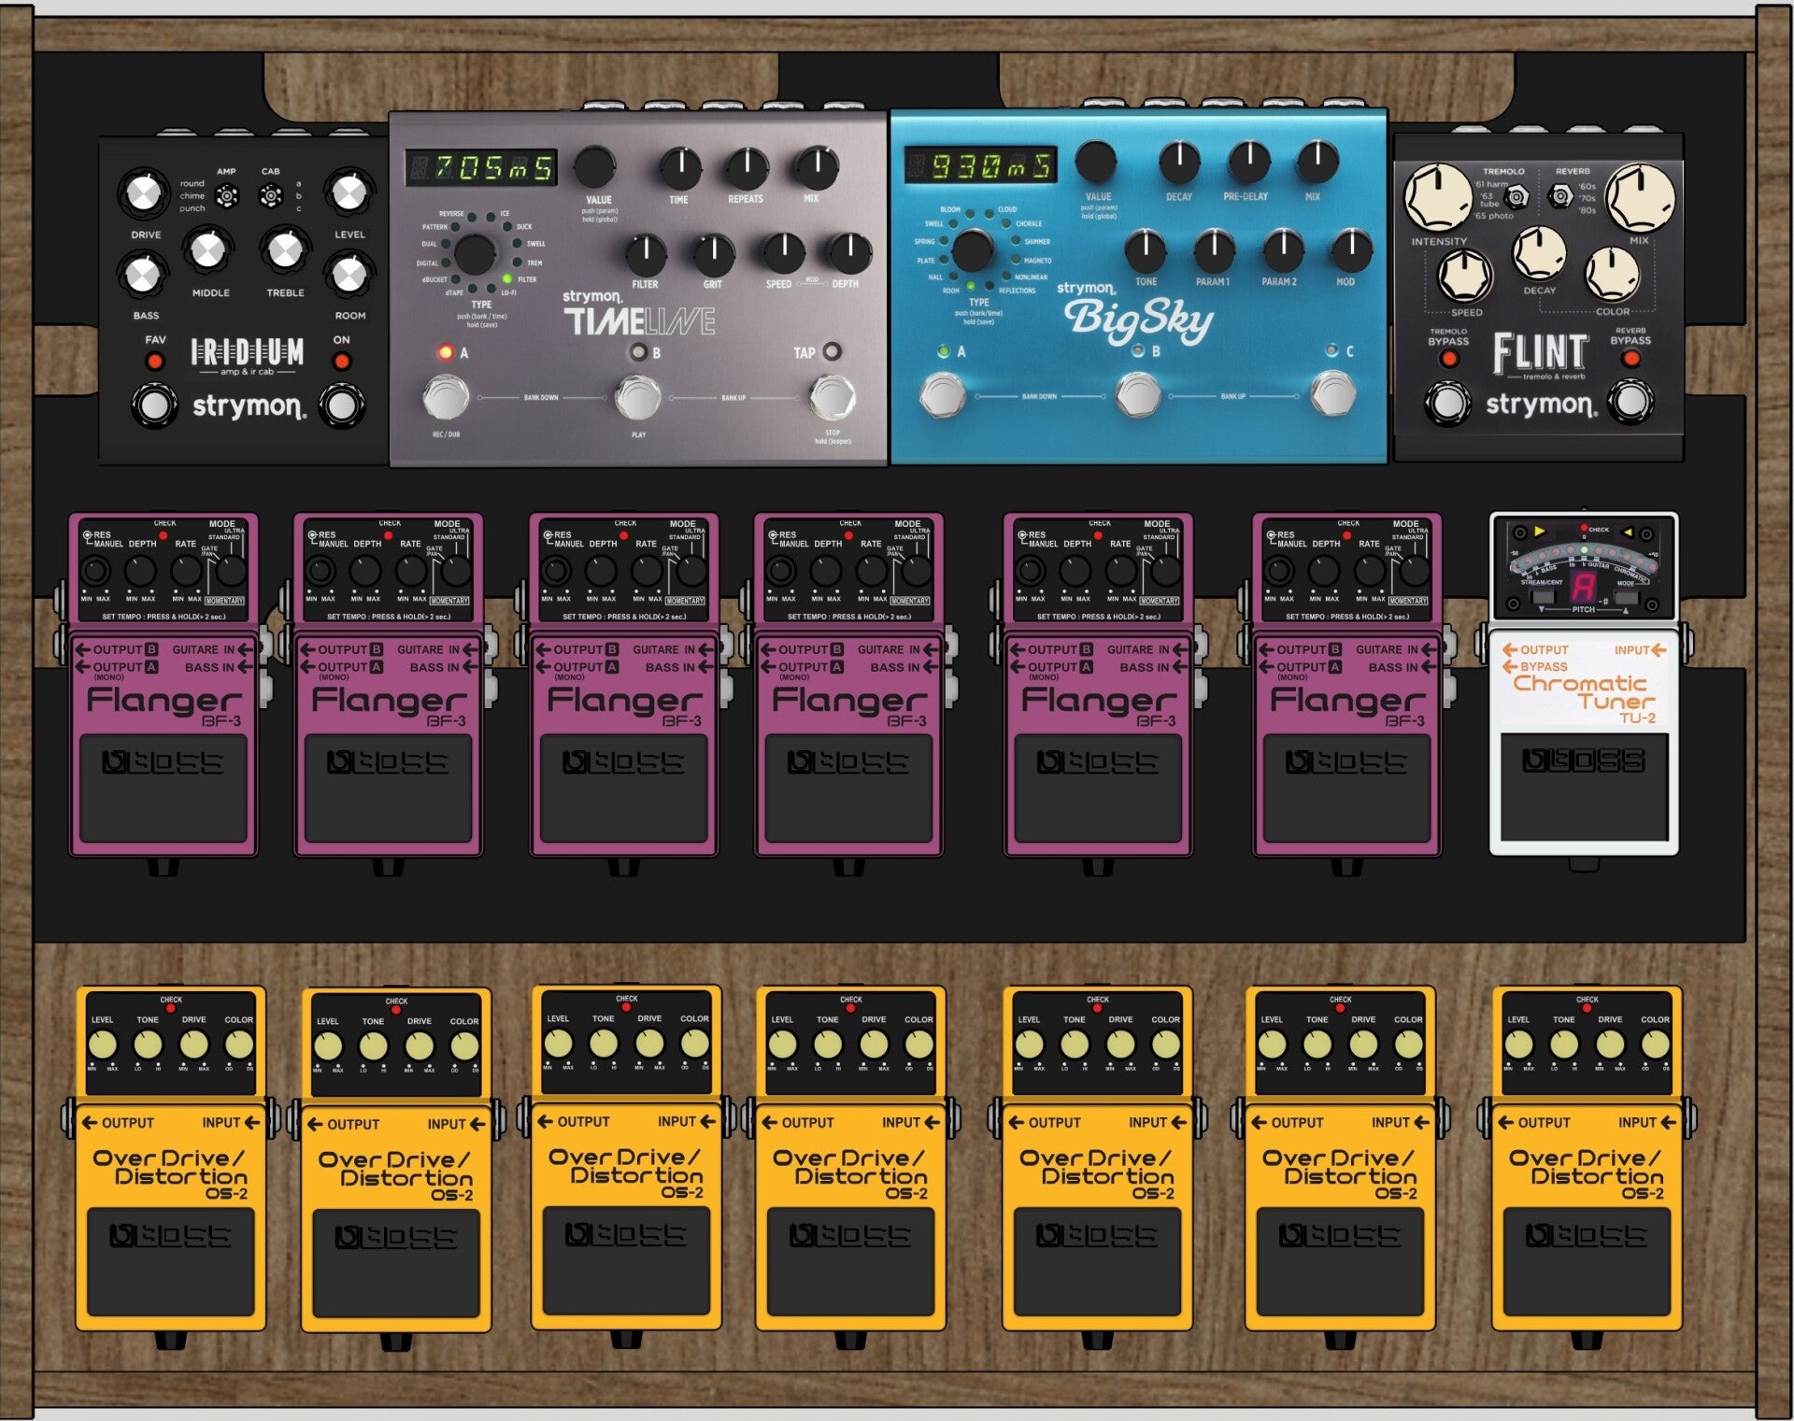Click the Iridium ROOM knob
This screenshot has width=1794, height=1421.
[x=349, y=274]
